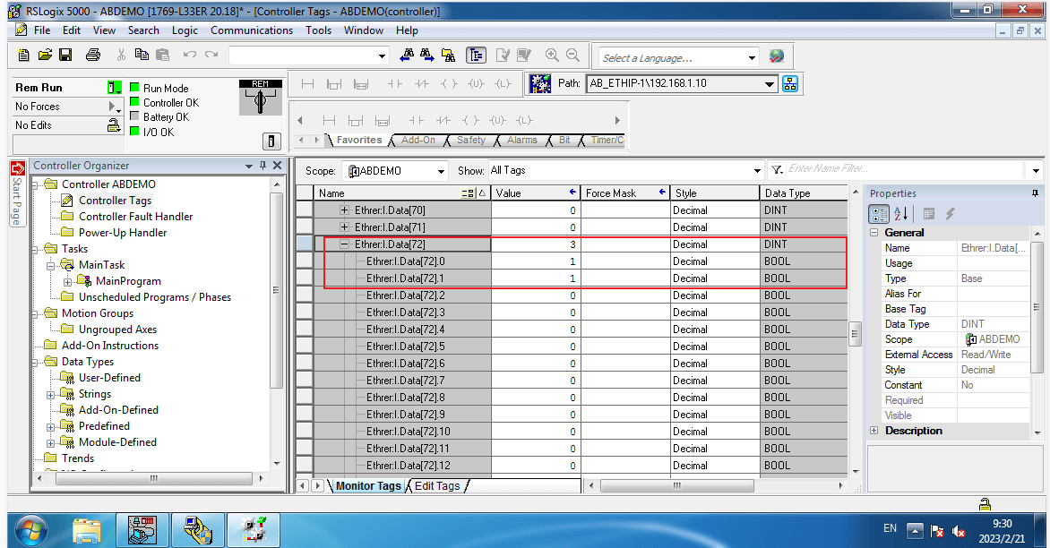Collapse the Ethrer:I.Data[72] tag
Image resolution: width=1050 pixels, height=548 pixels.
point(344,244)
